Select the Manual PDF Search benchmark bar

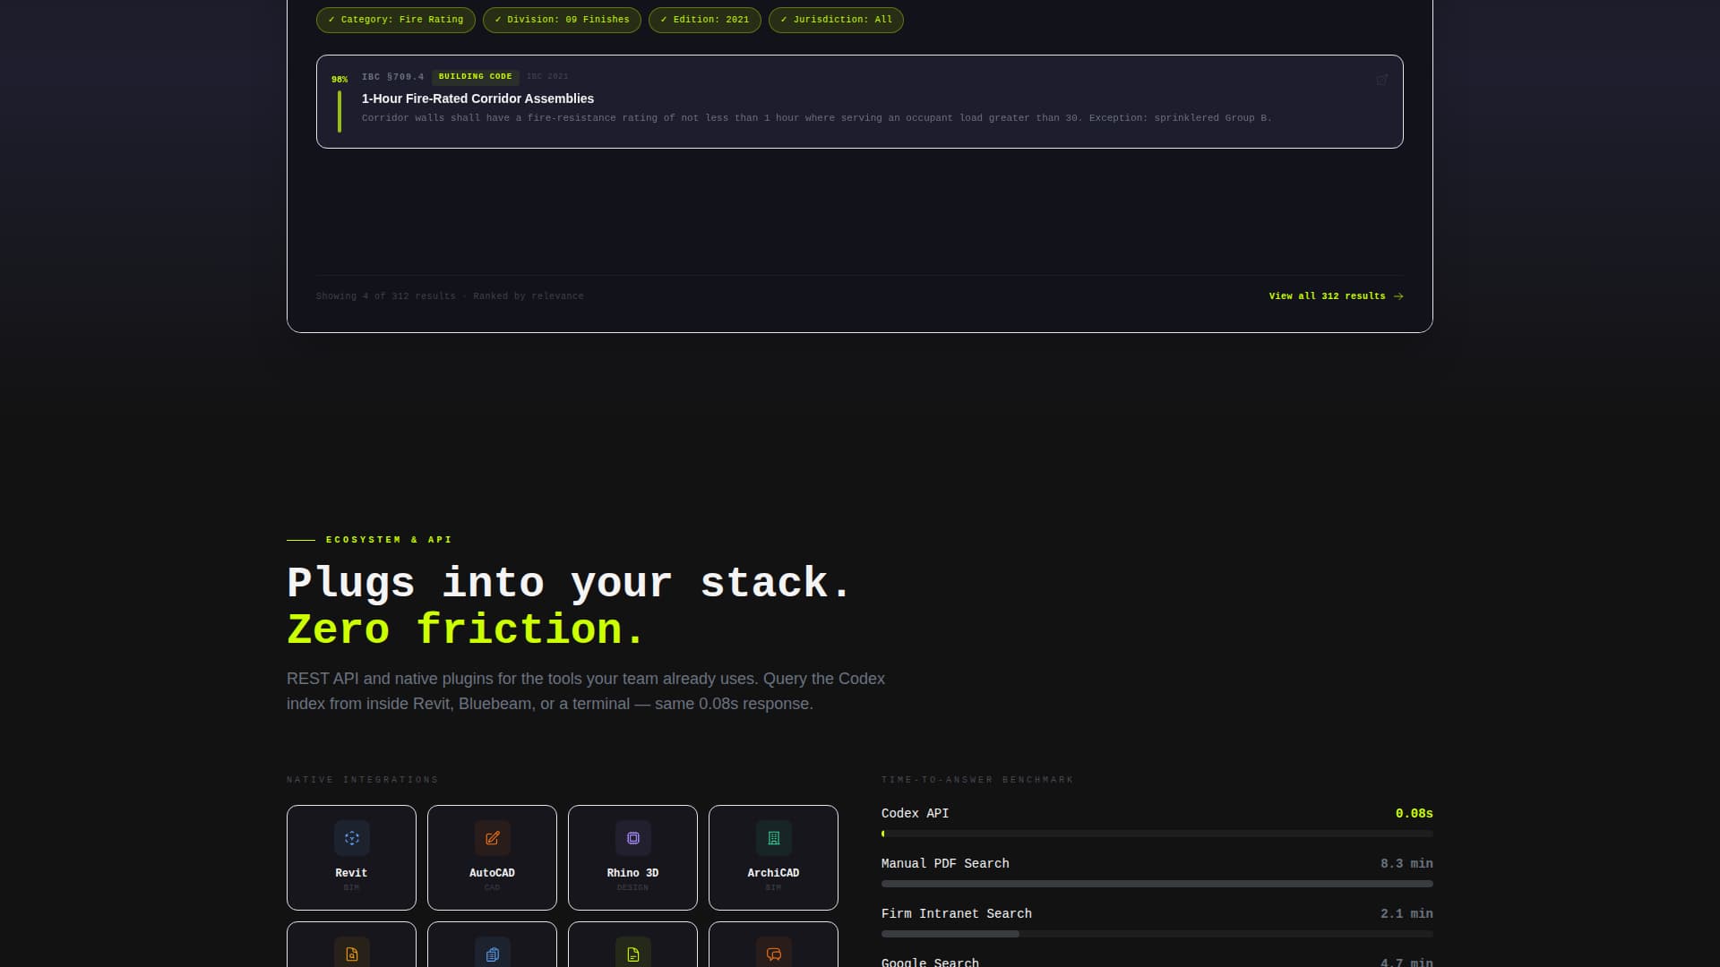[x=1157, y=884]
